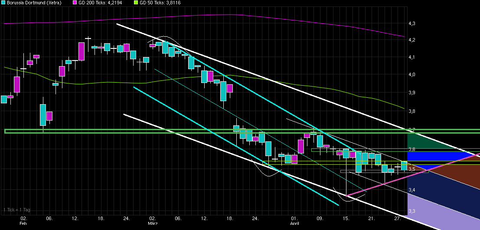Click the '01.' date label above April
This screenshot has width=480, height=230.
pos(294,219)
